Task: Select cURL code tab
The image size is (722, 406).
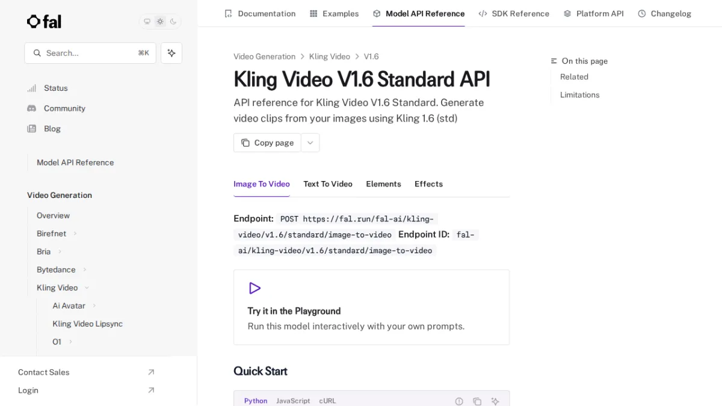Action: (x=327, y=401)
